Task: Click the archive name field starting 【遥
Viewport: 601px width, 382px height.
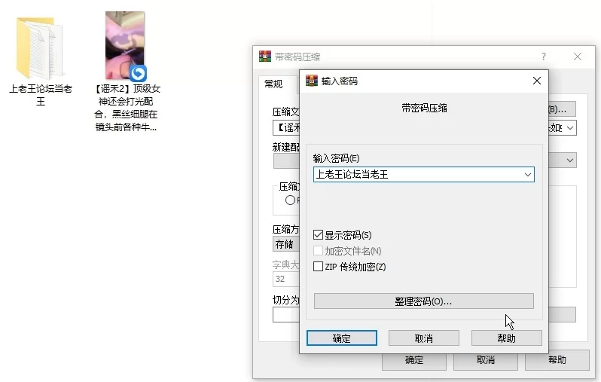Action: point(286,128)
